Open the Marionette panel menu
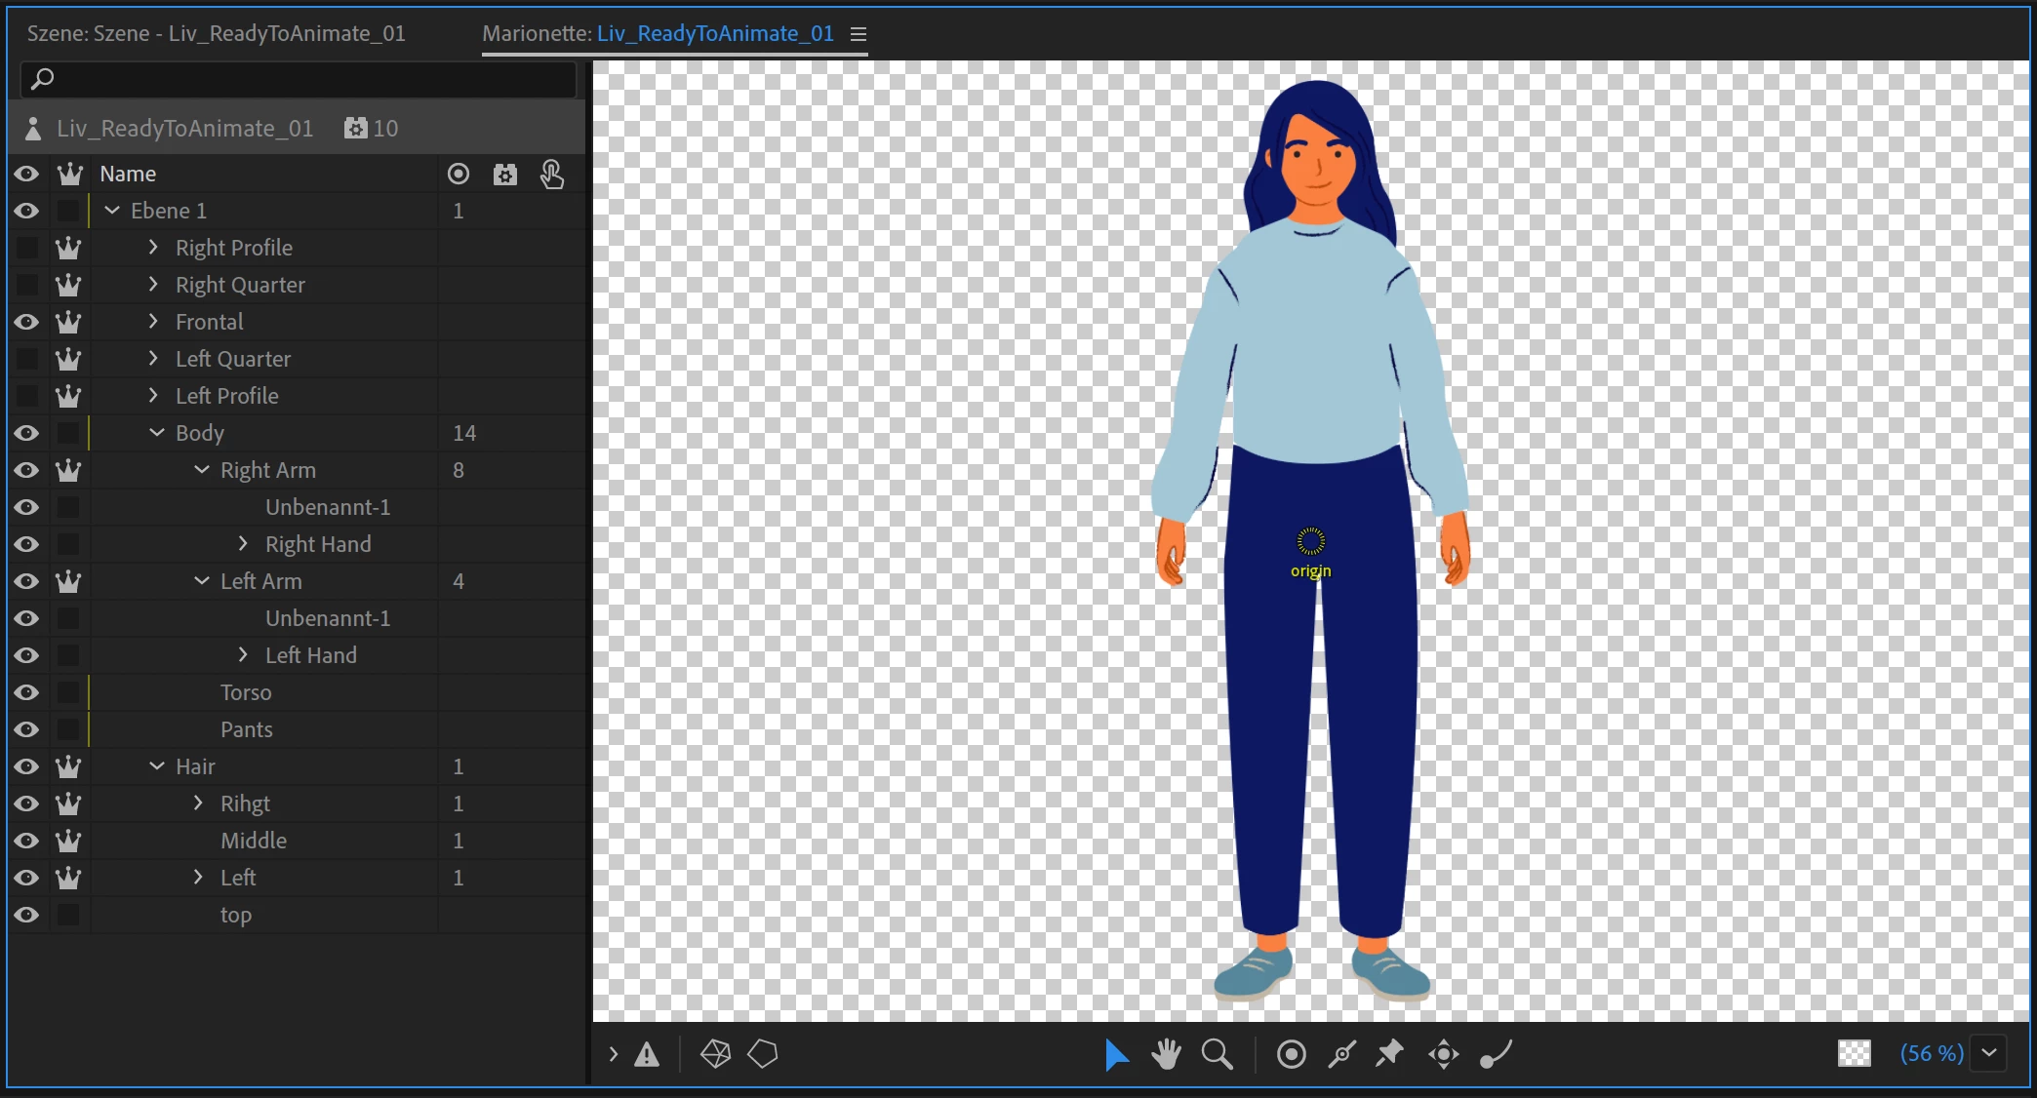Viewport: 2037px width, 1098px height. (859, 34)
